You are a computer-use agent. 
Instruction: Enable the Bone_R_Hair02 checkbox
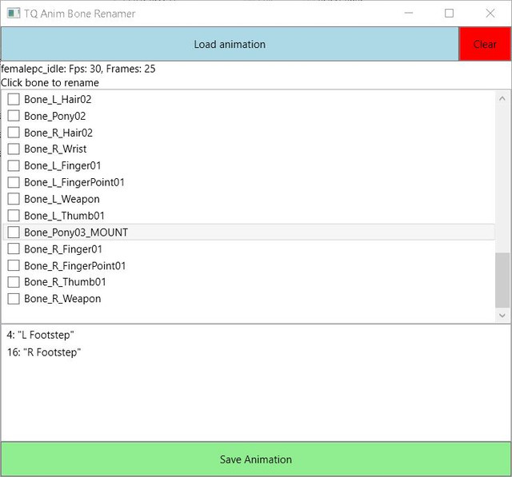pos(14,133)
